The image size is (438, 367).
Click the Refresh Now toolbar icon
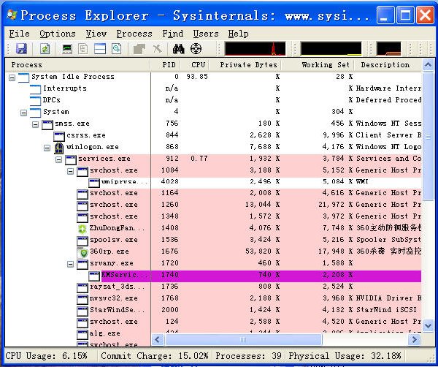(45, 49)
